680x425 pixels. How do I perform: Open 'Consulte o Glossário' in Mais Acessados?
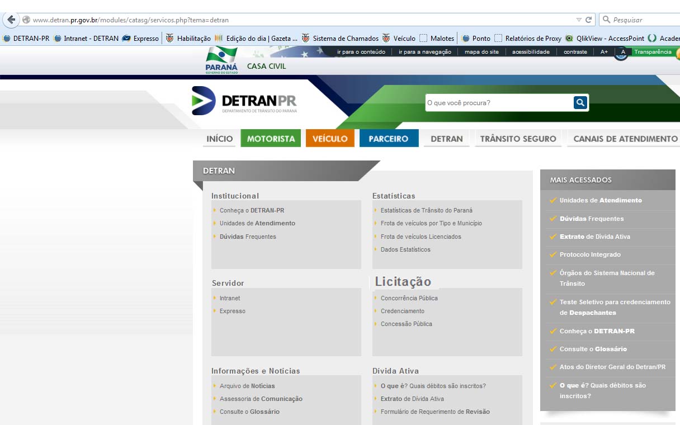[593, 349]
